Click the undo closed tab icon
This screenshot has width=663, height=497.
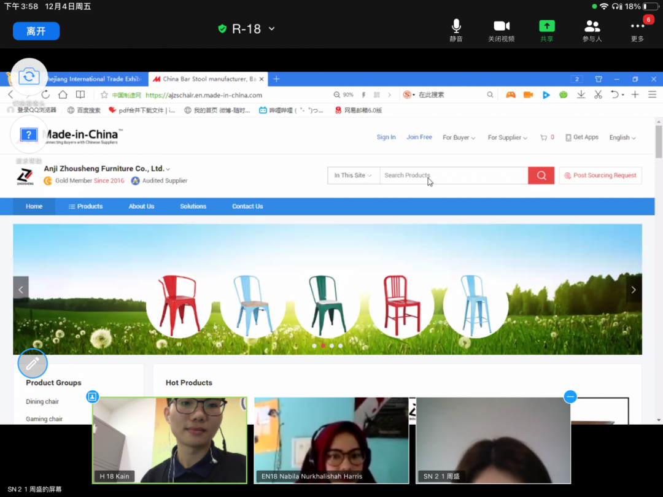[615, 94]
